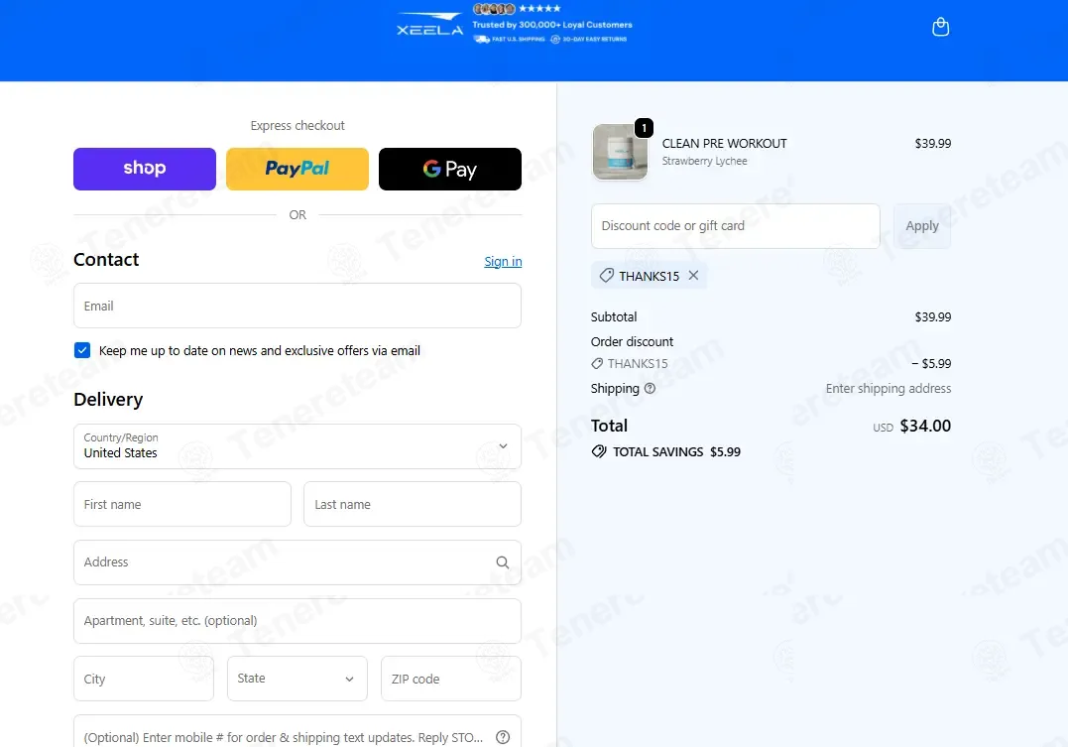Remove the THANKS15 discount code
Screen dimensions: 1068x747
pos(693,276)
